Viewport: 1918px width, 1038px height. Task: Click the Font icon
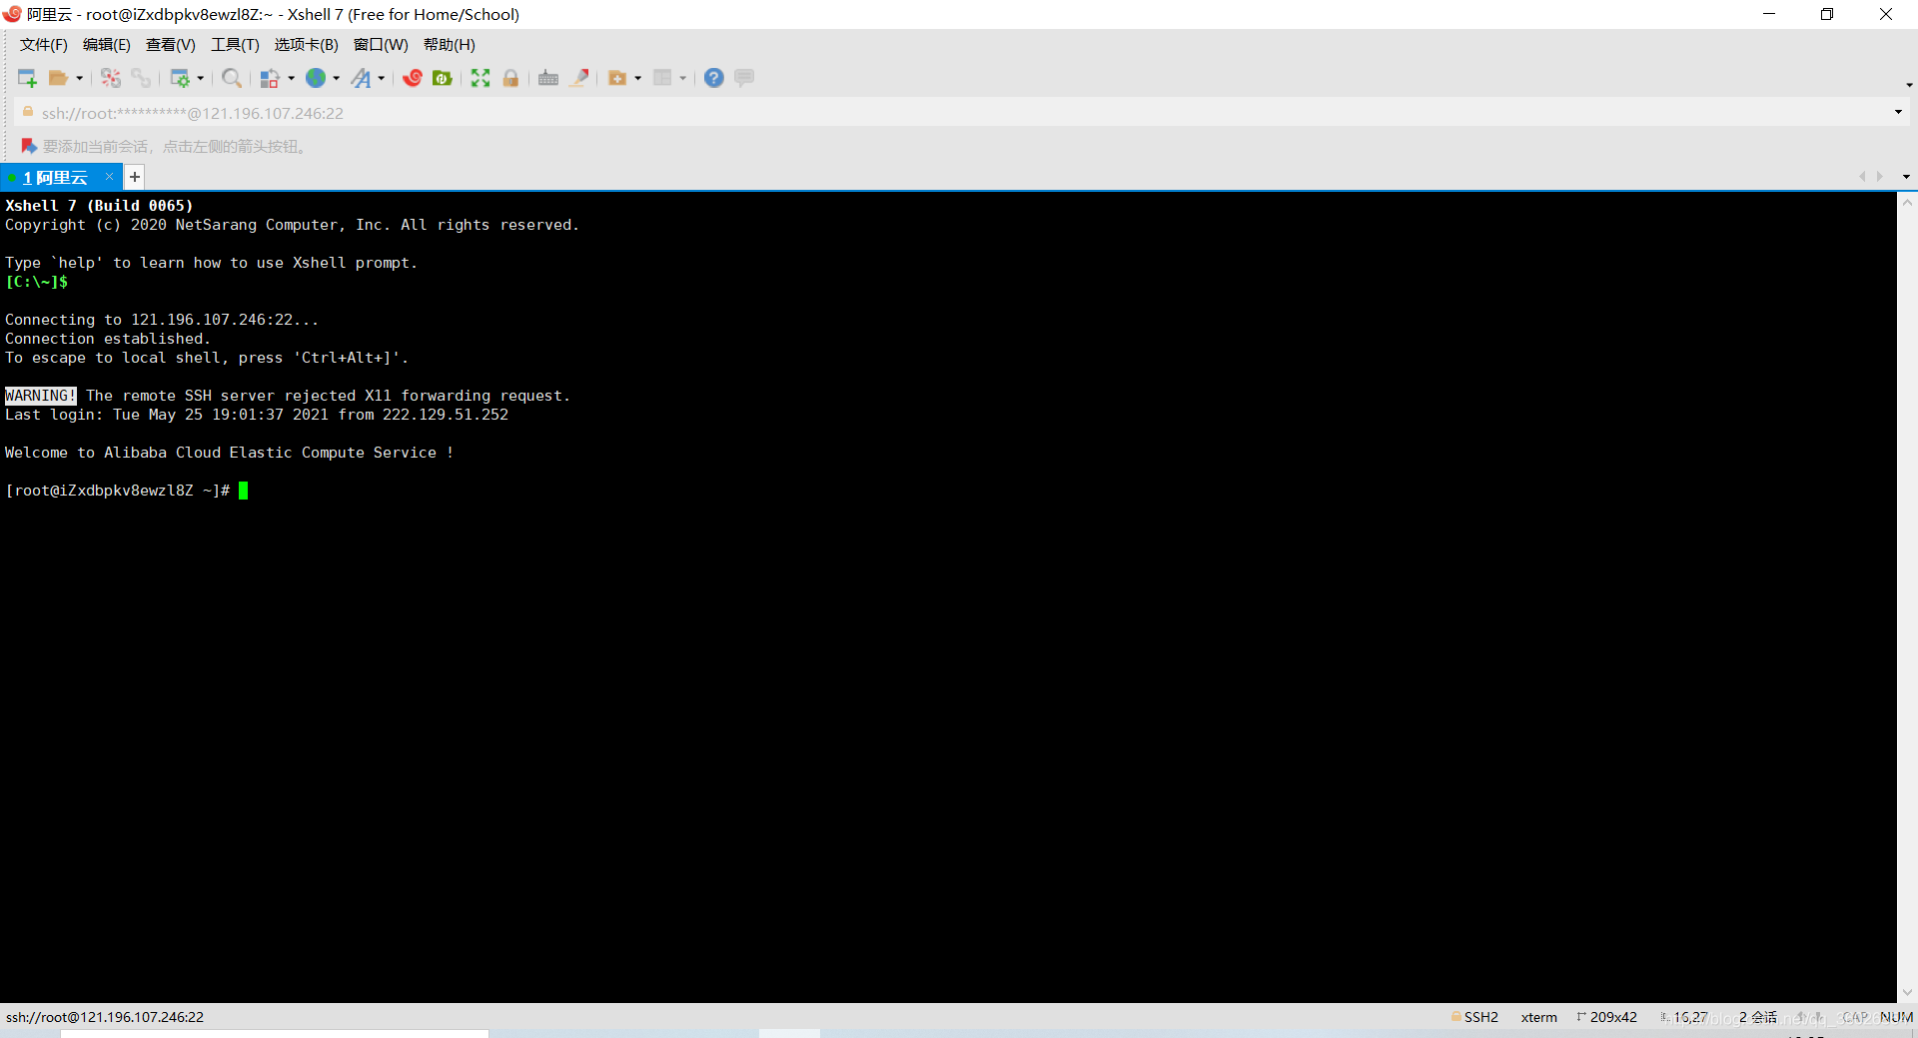[x=362, y=78]
